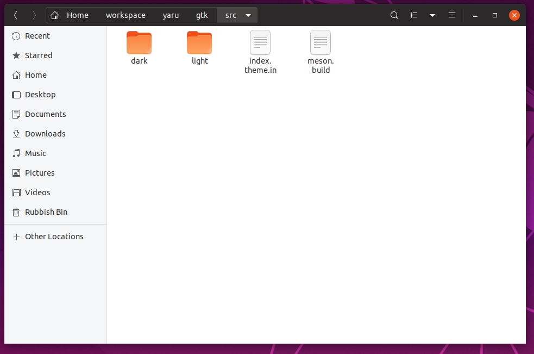Open Videos in the sidebar
The height and width of the screenshot is (354, 534).
pyautogui.click(x=37, y=192)
